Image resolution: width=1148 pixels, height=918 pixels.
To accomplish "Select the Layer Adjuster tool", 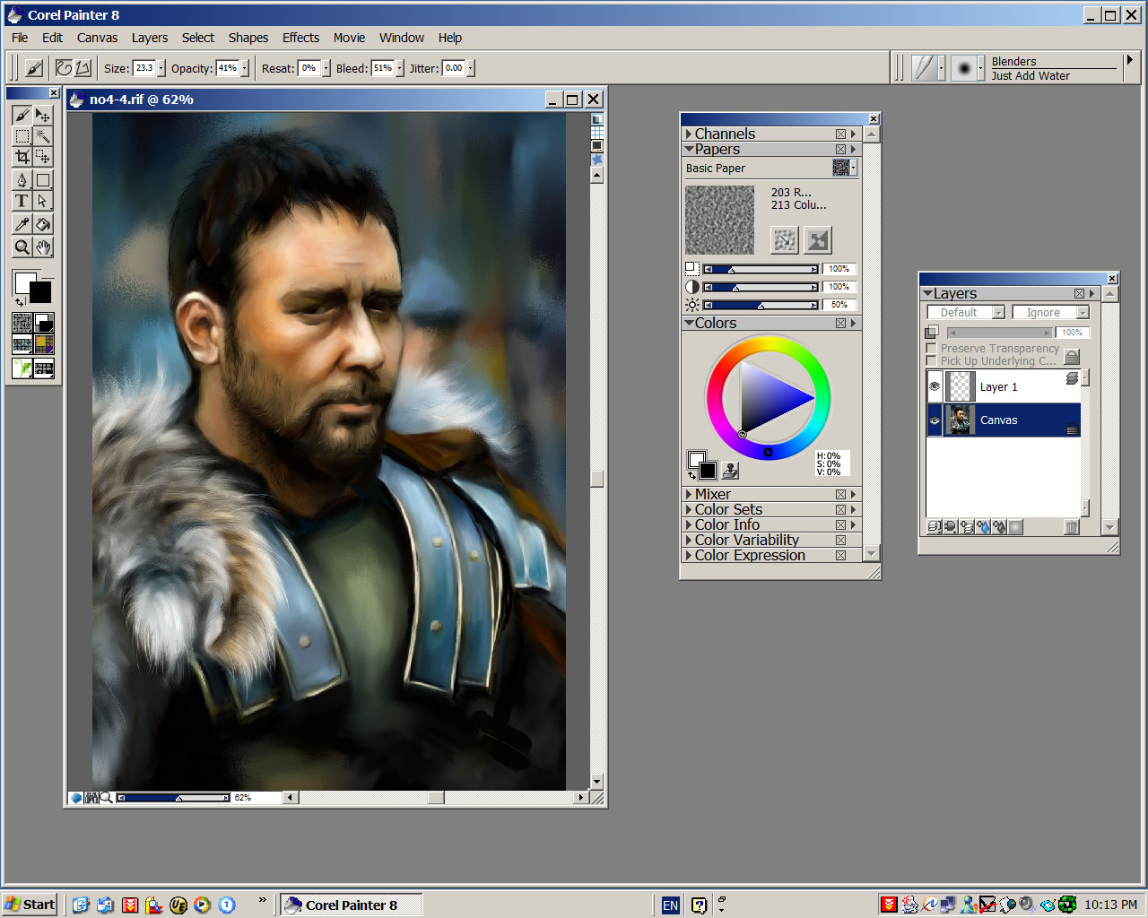I will (x=42, y=115).
